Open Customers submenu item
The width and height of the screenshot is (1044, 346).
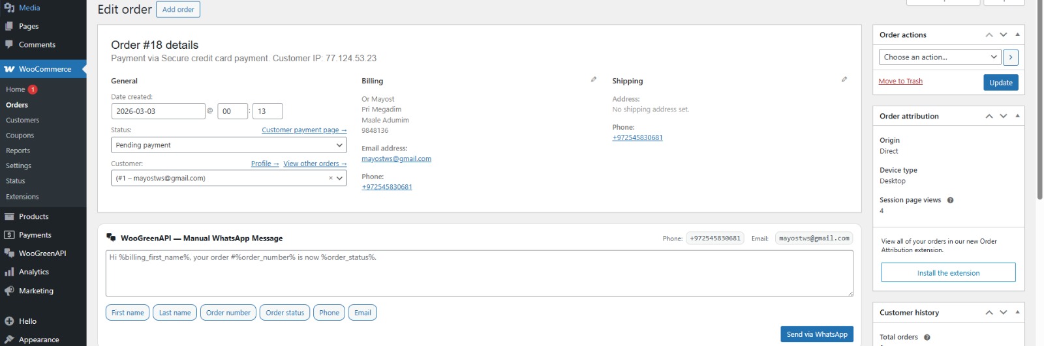coord(23,120)
